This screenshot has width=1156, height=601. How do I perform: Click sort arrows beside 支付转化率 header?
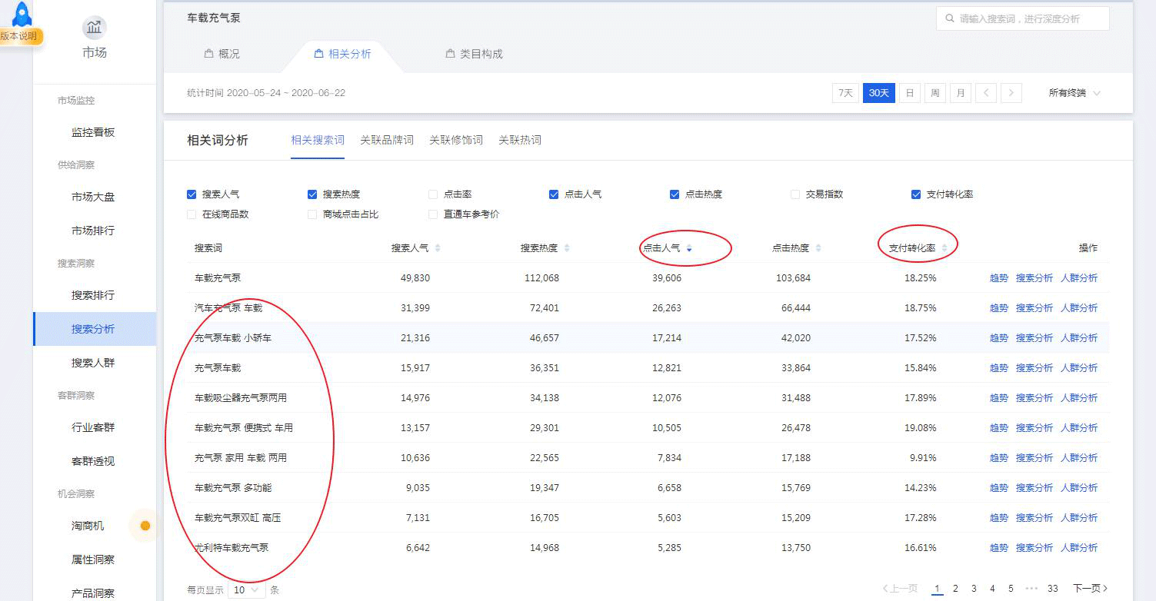(x=944, y=248)
